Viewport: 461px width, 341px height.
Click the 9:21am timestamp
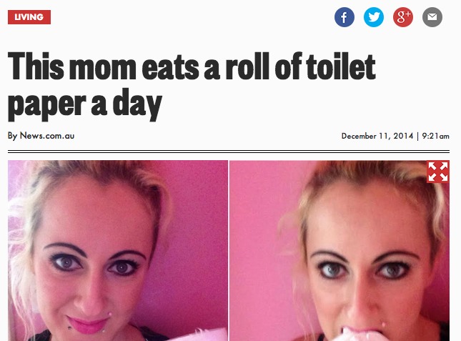tap(436, 136)
